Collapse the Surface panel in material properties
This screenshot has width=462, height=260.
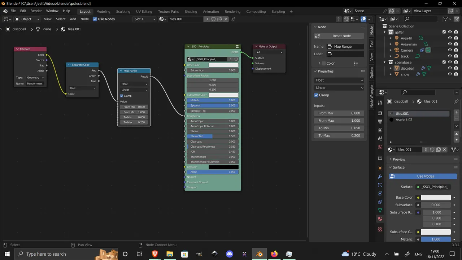(x=390, y=167)
